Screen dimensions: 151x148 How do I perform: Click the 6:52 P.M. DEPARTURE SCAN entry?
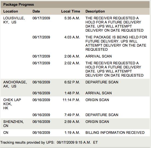pyautogui.click(x=102, y=82)
